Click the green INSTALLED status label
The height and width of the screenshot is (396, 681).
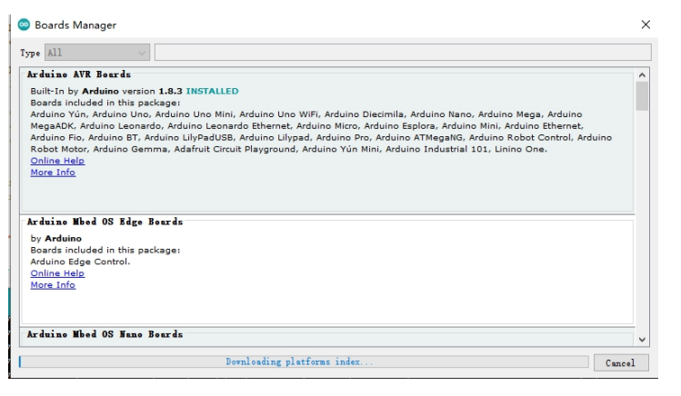[x=212, y=91]
